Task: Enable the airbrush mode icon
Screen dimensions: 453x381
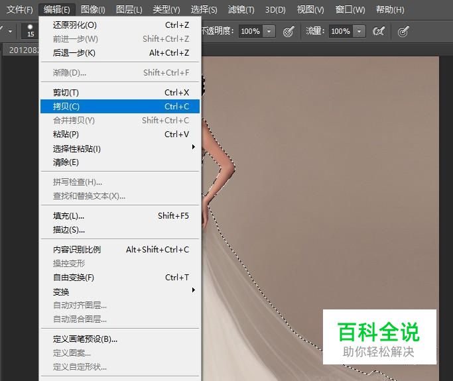Action: click(x=379, y=31)
